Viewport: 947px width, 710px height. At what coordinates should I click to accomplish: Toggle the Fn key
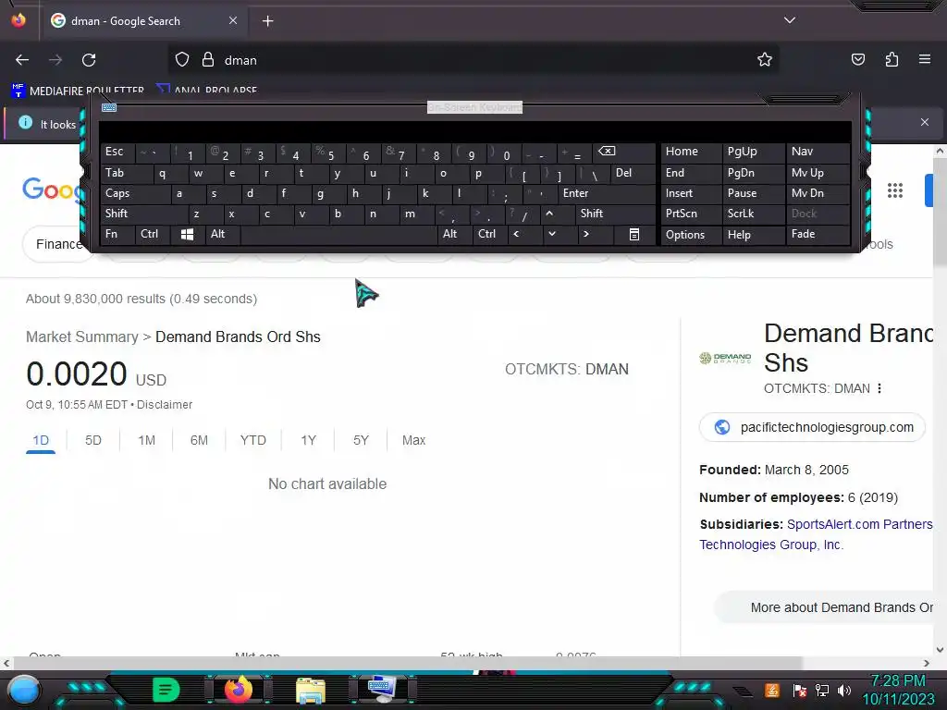[x=117, y=234]
